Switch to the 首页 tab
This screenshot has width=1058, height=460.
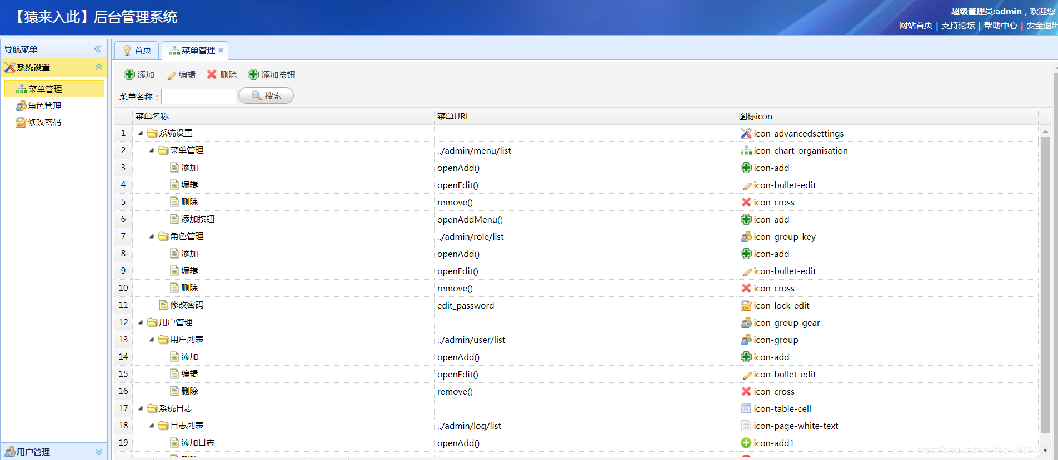137,50
